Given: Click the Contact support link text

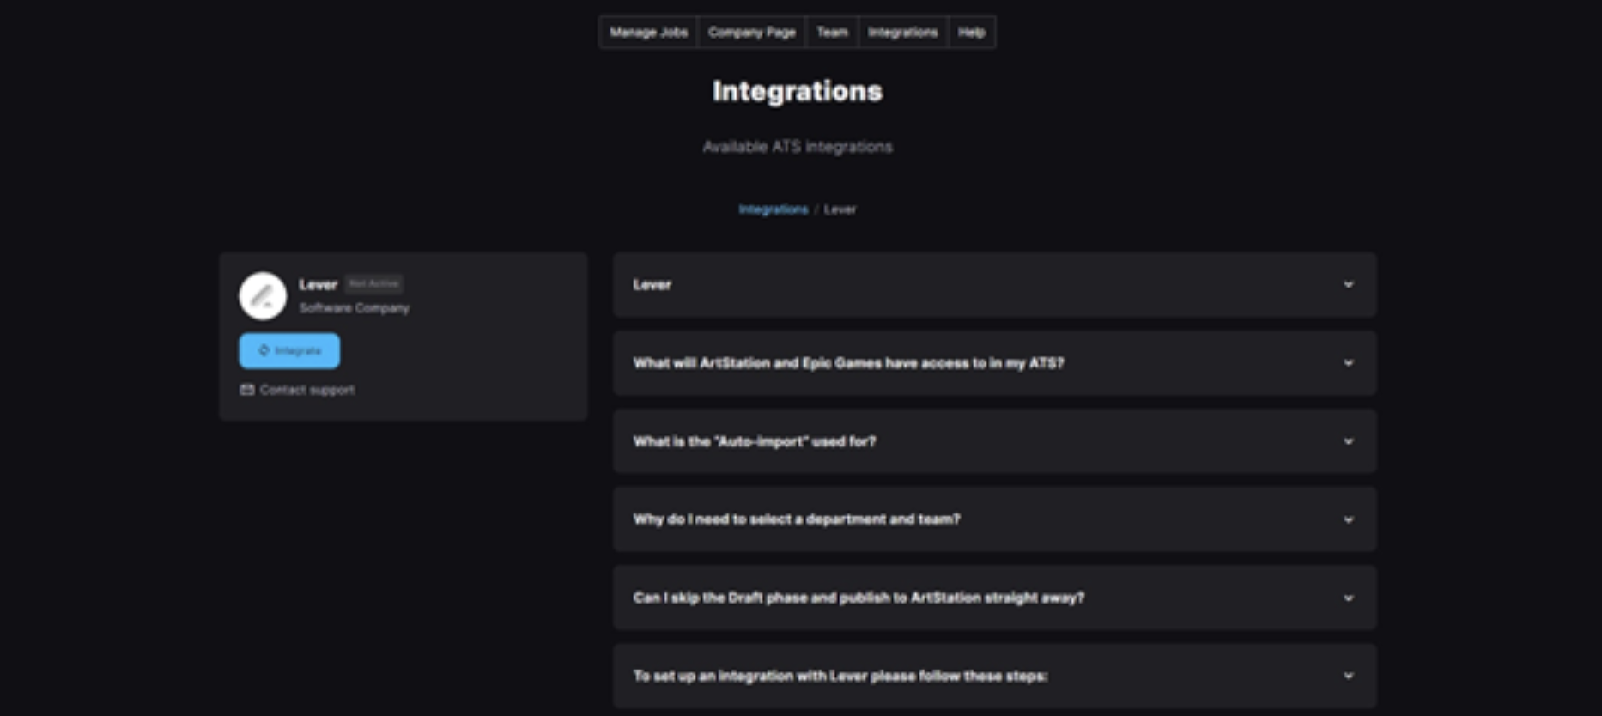Looking at the screenshot, I should (306, 390).
